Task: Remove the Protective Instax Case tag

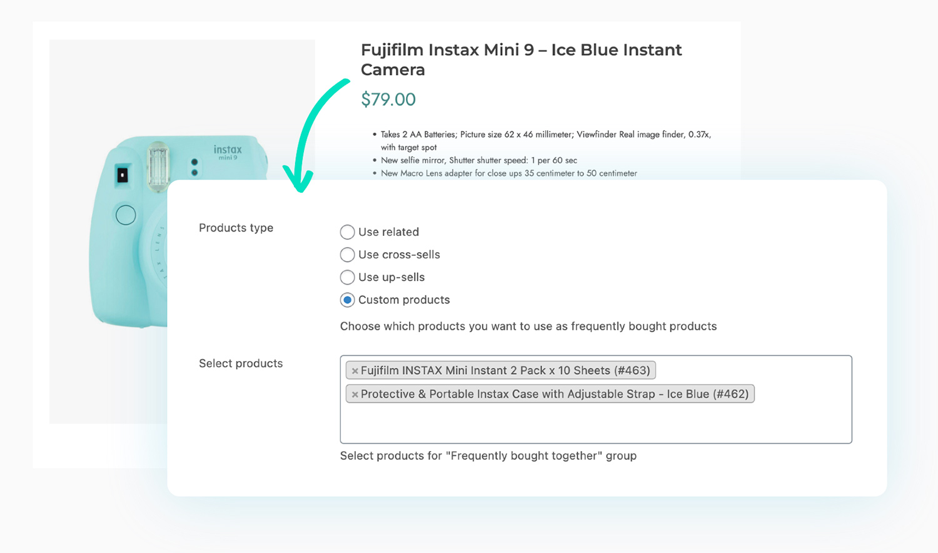Action: (x=355, y=395)
